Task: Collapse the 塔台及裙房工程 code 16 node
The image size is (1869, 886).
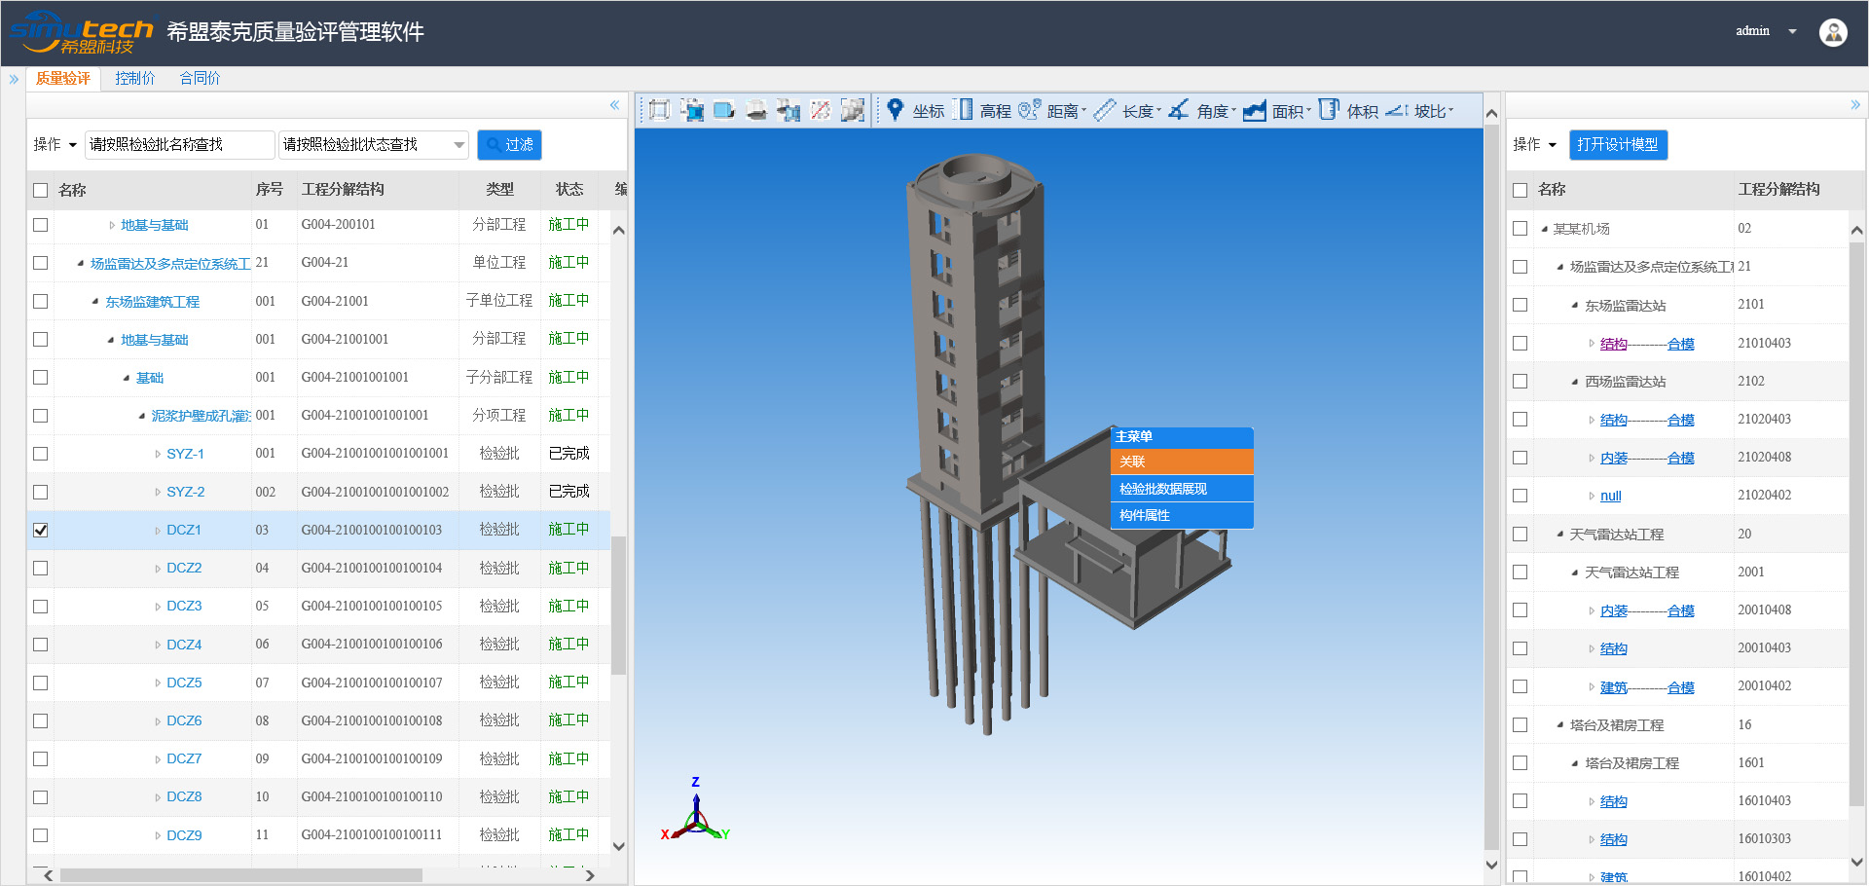Action: click(1559, 724)
